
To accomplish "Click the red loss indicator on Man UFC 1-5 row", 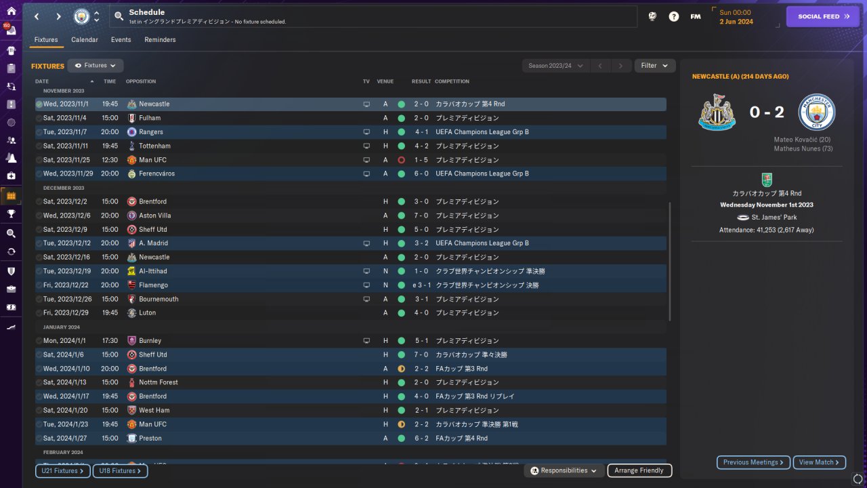I will pyautogui.click(x=402, y=160).
